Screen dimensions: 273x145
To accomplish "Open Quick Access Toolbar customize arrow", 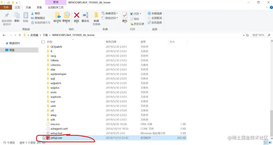I will pos(17,3).
